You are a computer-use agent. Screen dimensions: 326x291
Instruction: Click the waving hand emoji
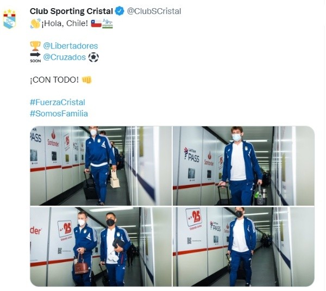tap(35, 23)
